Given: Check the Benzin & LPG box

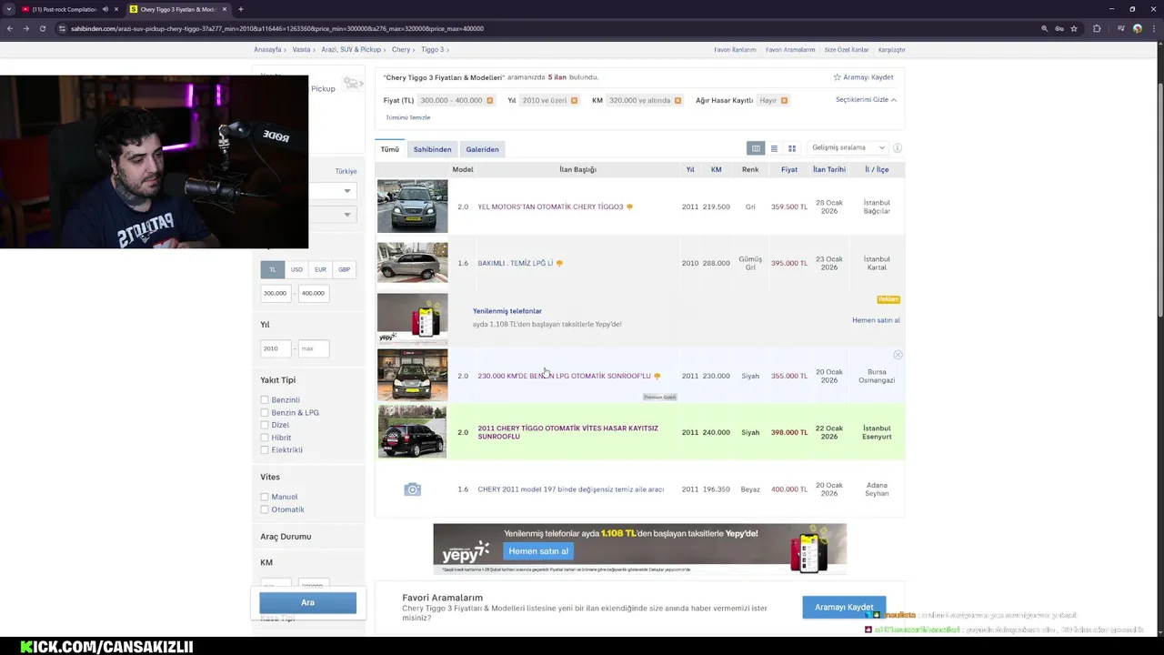Looking at the screenshot, I should click(x=265, y=413).
